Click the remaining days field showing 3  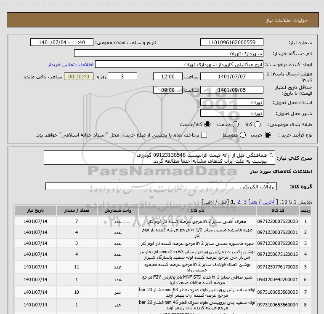(x=122, y=76)
